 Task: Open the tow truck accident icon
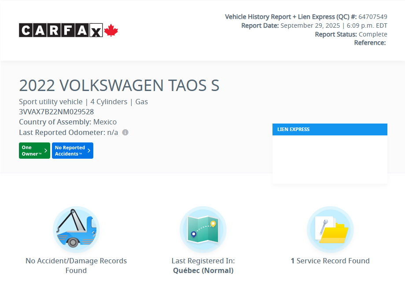point(76,229)
